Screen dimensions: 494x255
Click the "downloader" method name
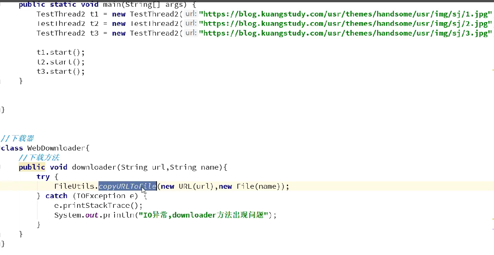click(94, 167)
